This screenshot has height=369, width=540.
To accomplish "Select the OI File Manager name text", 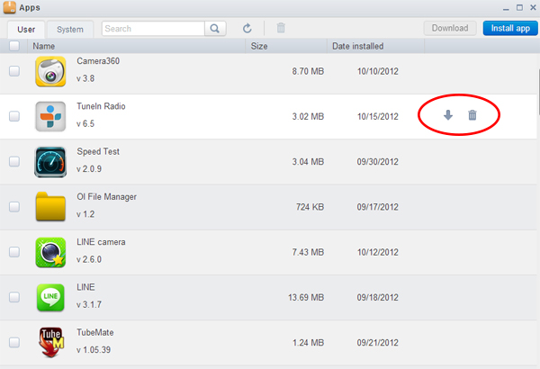I will click(106, 197).
